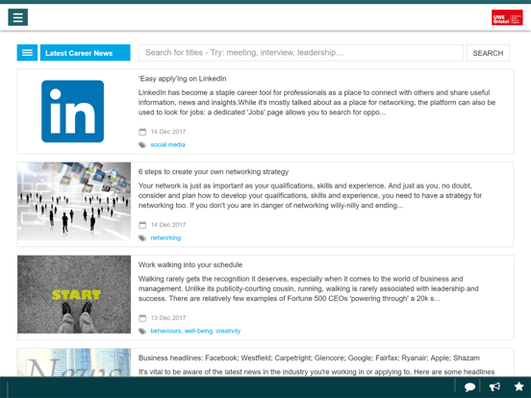Select the Latest Career News tab
Image resolution: width=531 pixels, height=398 pixels.
(x=85, y=53)
